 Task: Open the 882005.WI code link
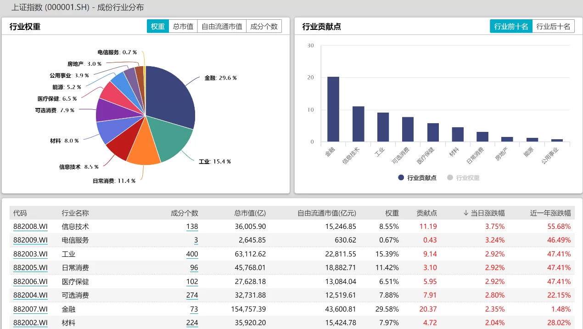click(30, 268)
